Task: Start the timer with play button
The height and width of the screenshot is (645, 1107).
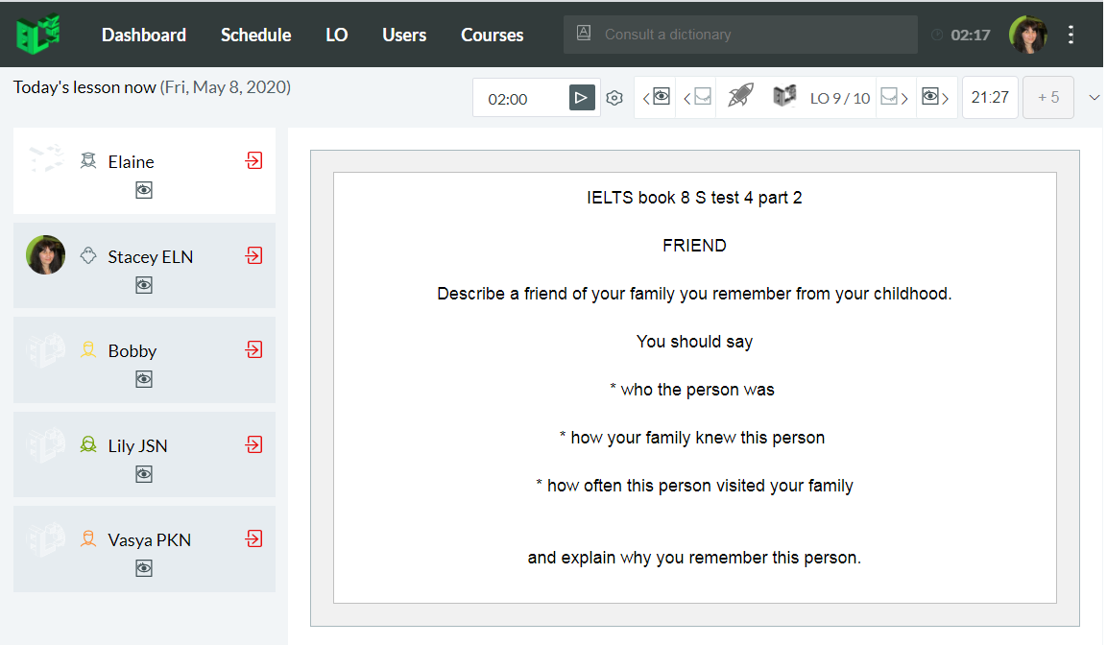Action: pyautogui.click(x=582, y=97)
